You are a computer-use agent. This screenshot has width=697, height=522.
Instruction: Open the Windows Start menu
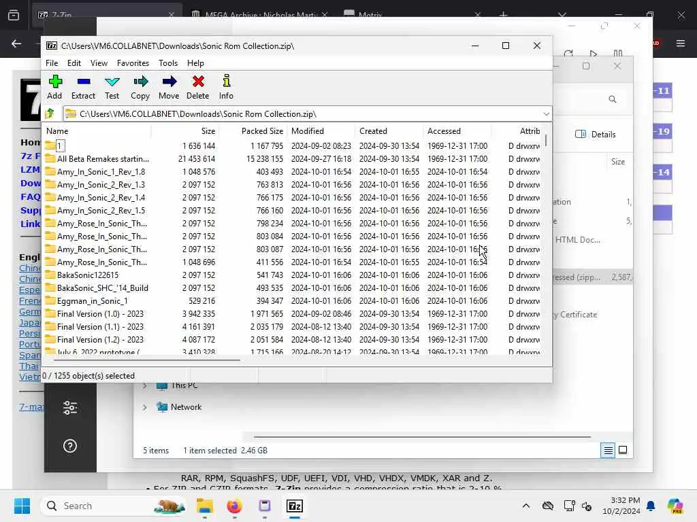(x=22, y=506)
